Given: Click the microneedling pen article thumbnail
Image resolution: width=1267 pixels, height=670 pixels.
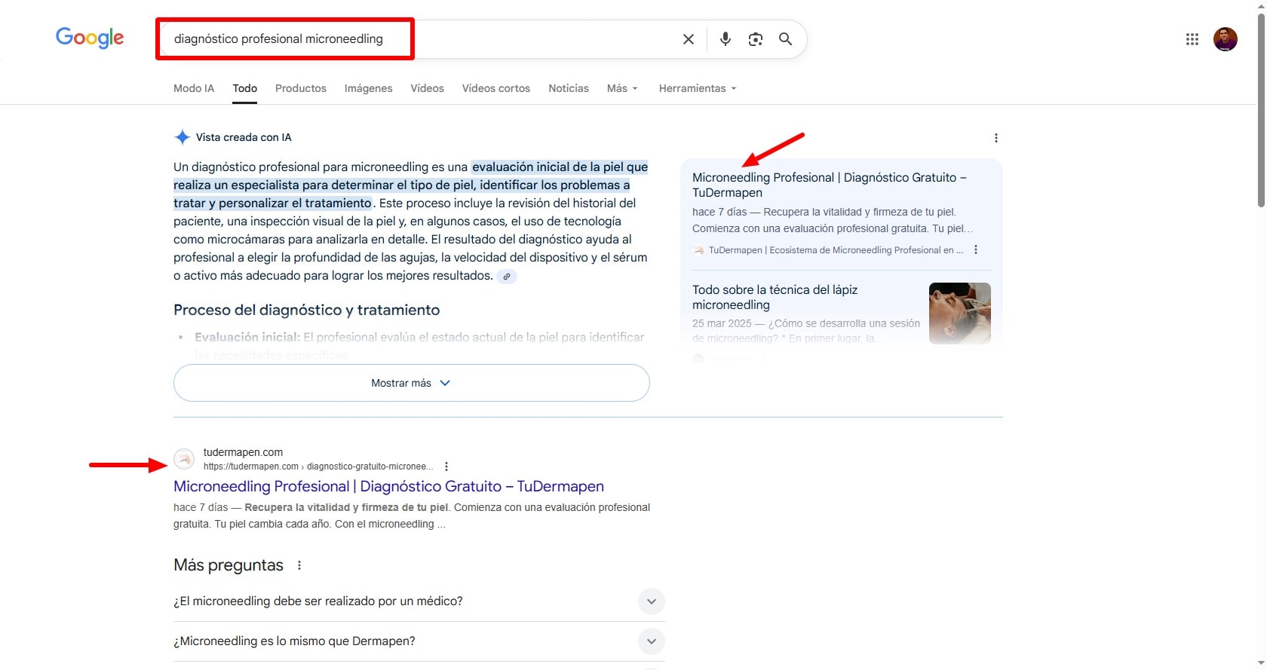Looking at the screenshot, I should point(959,313).
